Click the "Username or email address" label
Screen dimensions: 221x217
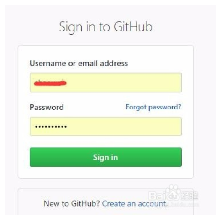click(79, 63)
